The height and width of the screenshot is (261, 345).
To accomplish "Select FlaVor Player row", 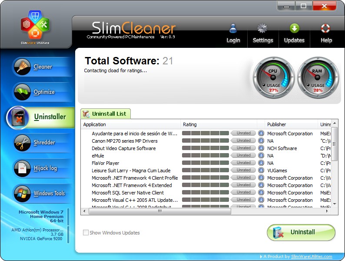I will click(106, 163).
